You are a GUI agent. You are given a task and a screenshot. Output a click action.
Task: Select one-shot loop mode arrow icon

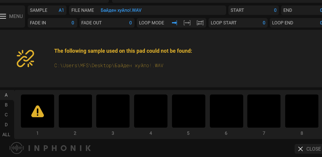[174, 23]
